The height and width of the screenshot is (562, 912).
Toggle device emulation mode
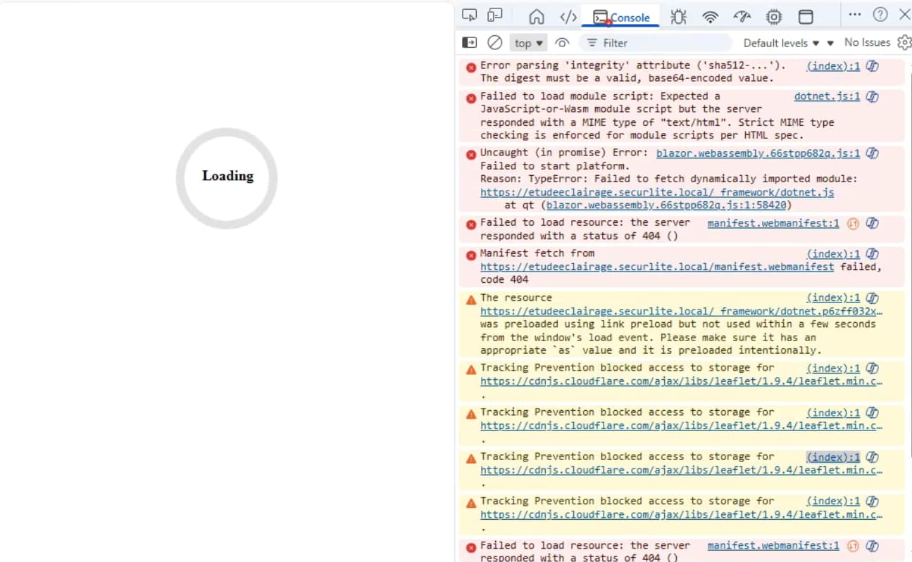495,15
